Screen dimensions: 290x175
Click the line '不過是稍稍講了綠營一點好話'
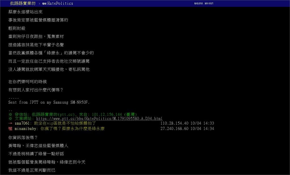36,154
